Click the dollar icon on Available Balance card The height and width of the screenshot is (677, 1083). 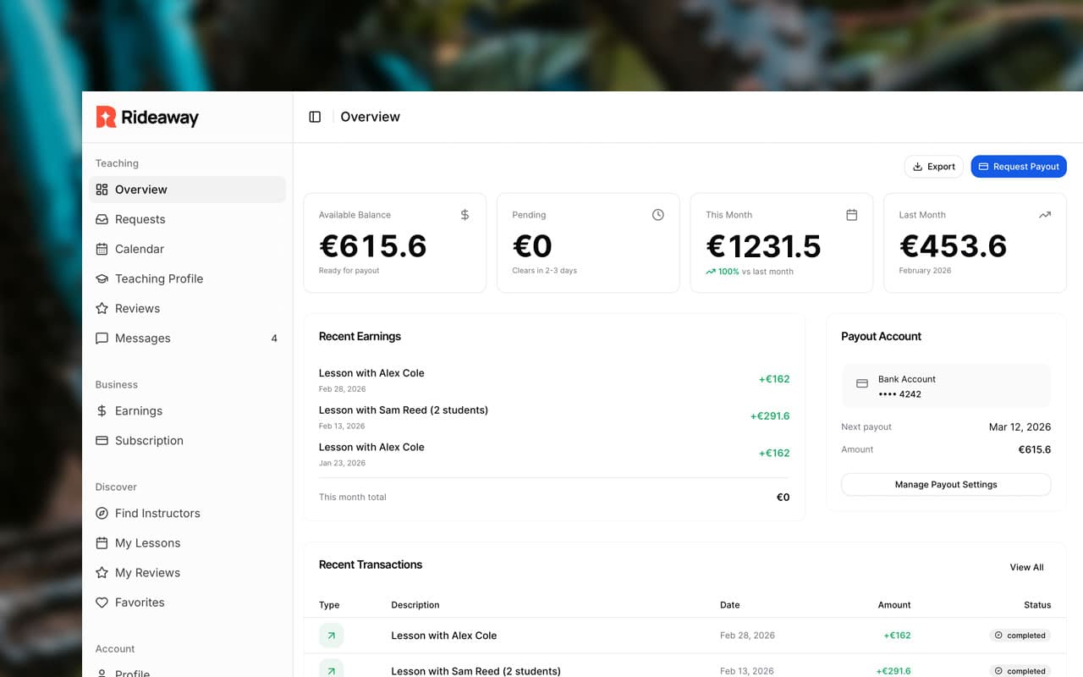coord(465,214)
